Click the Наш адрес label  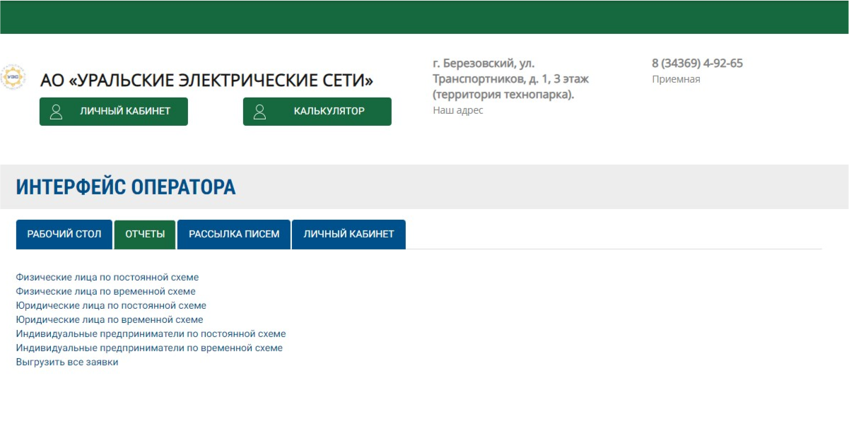click(458, 110)
